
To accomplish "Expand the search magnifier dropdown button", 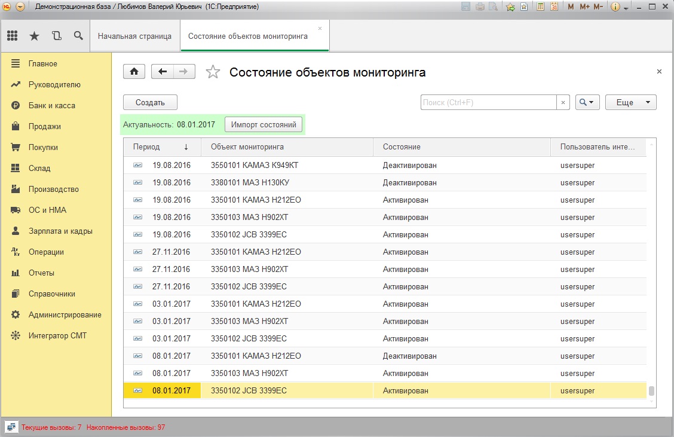I will 587,102.
